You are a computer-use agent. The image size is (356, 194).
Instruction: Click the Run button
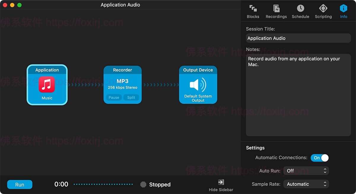[x=20, y=184]
